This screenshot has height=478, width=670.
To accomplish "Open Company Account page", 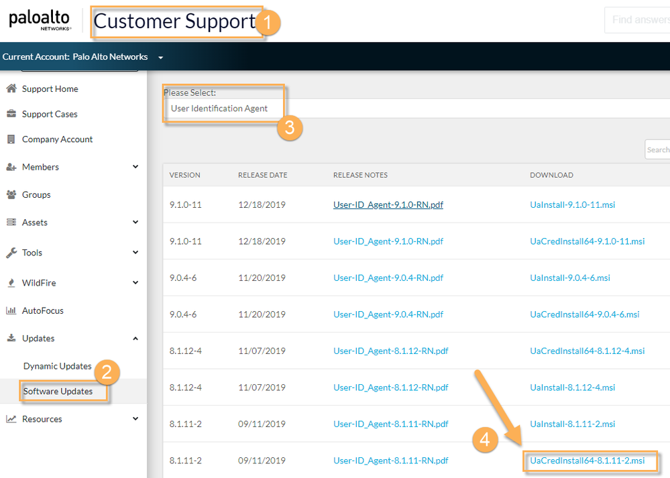I will [57, 139].
